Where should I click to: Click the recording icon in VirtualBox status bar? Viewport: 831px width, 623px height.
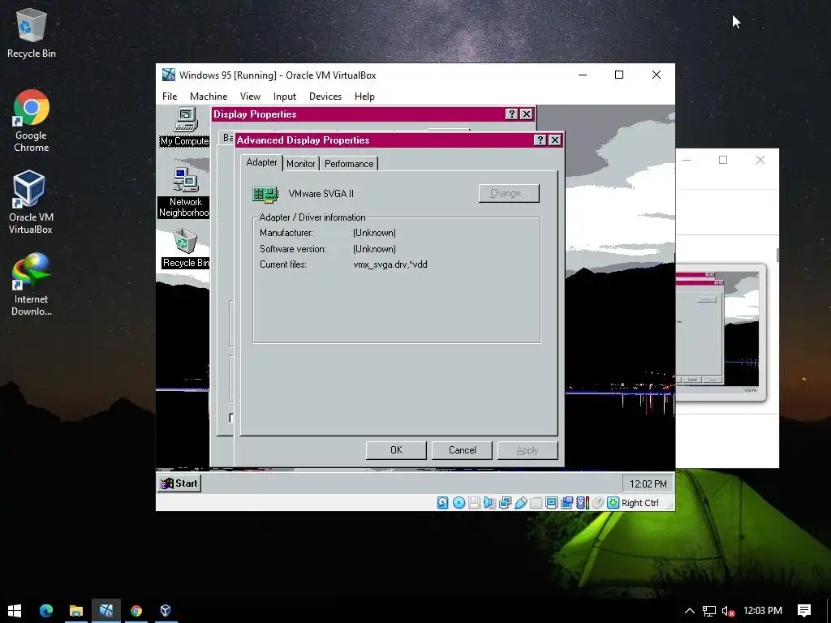pos(566,503)
